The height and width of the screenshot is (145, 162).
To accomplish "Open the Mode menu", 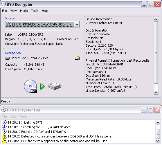I will coord(24,11).
